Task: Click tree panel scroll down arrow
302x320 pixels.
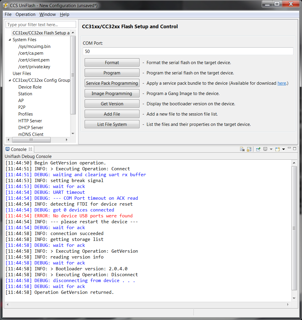Action: (x=73, y=134)
